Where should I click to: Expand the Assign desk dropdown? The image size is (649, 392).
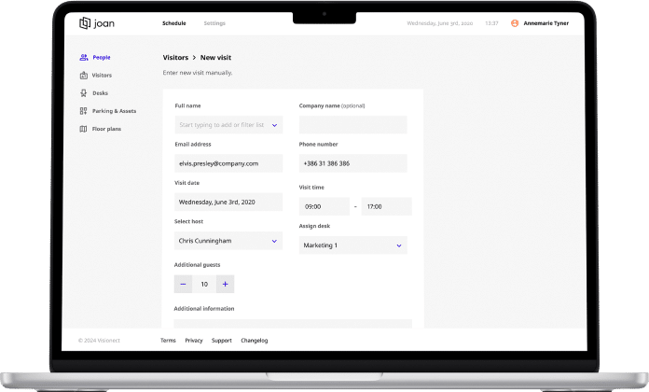coord(399,245)
